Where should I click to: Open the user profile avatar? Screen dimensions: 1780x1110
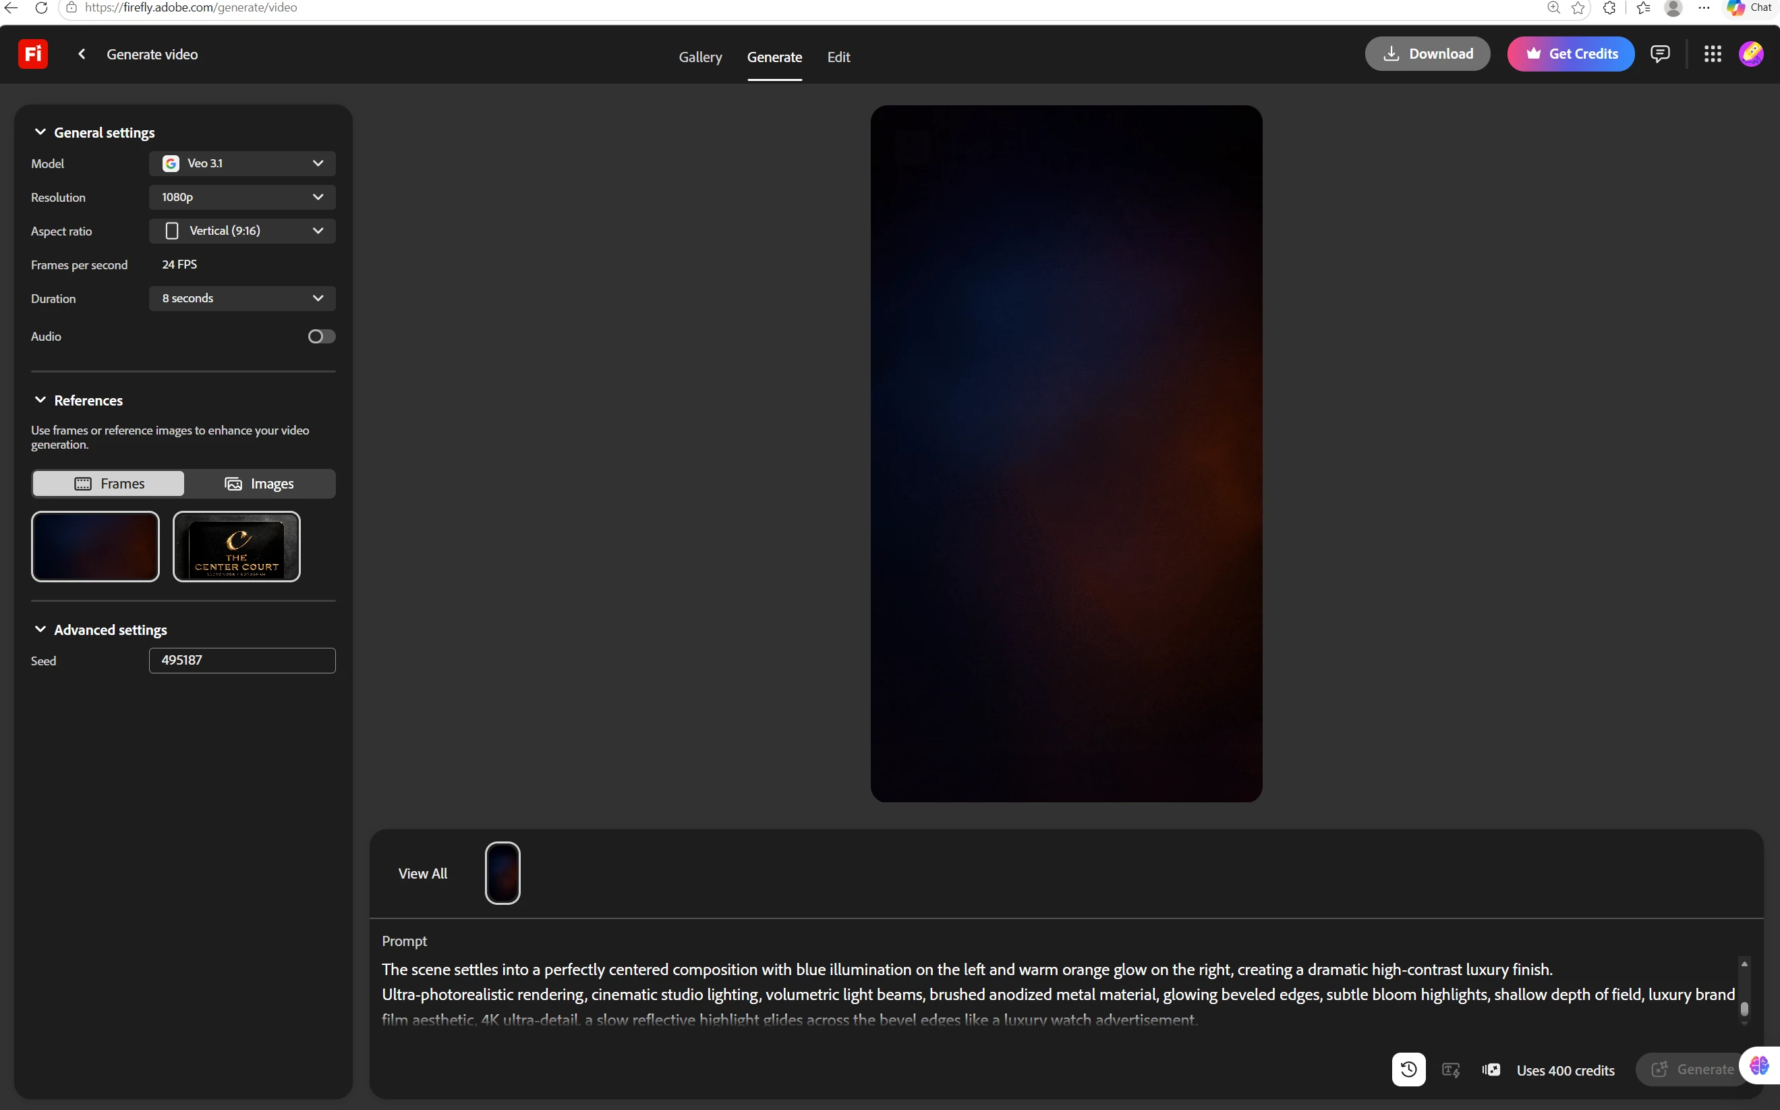pos(1750,53)
